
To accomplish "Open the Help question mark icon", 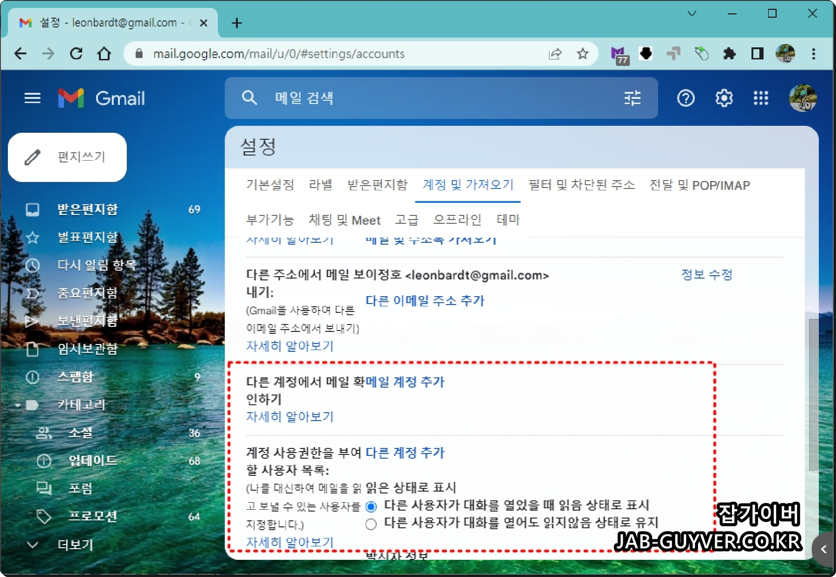I will (686, 98).
